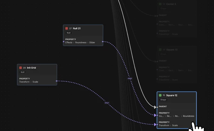The width and height of the screenshot is (214, 131).
Task: Click the green label swatch on Square 13
Action: (x=160, y=50)
